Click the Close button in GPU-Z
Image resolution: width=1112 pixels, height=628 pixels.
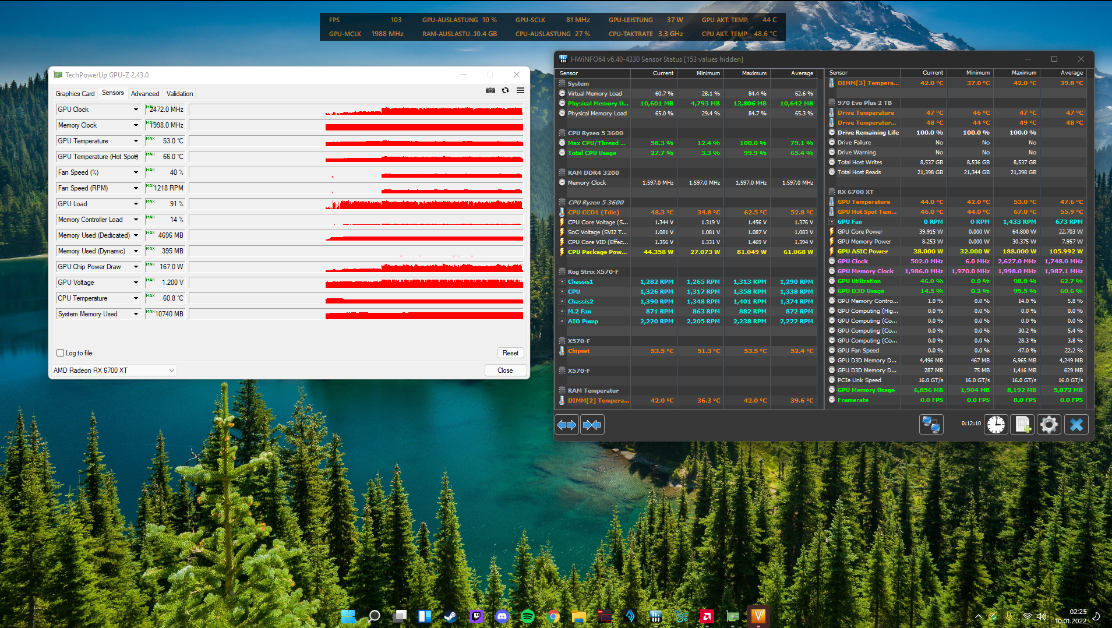pyautogui.click(x=505, y=371)
